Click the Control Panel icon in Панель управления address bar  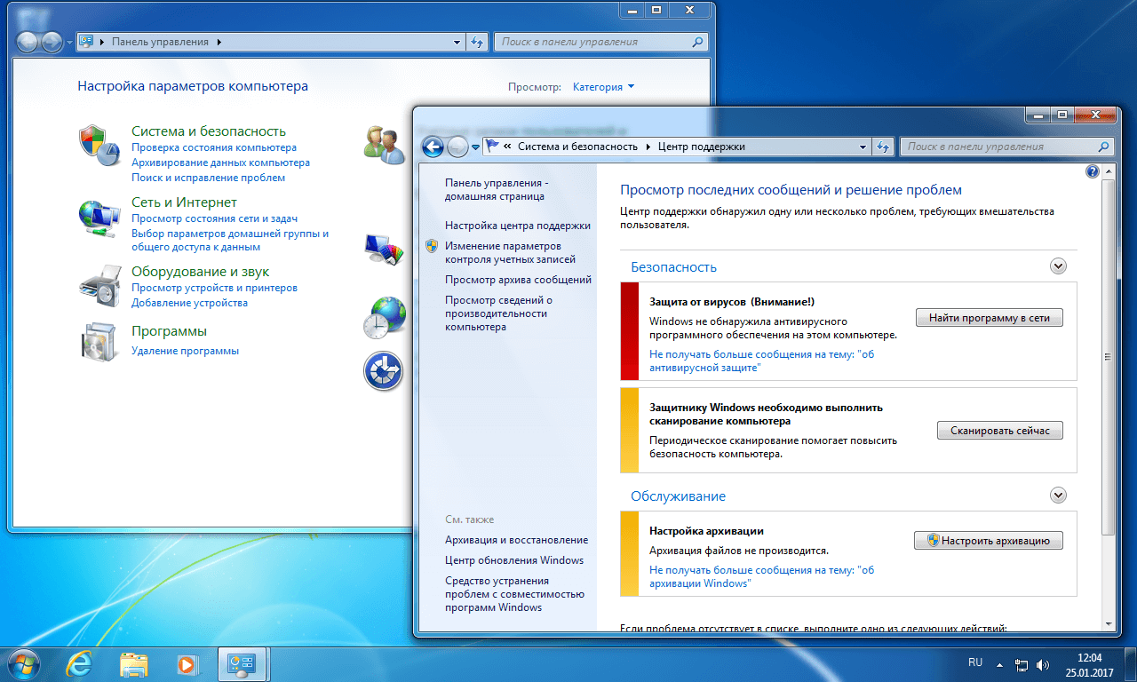click(87, 42)
